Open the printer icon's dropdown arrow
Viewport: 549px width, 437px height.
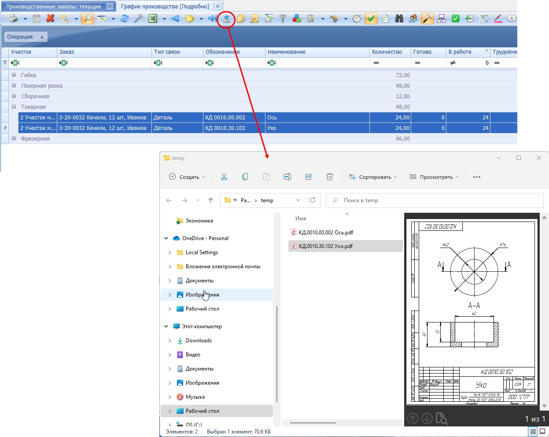[x=25, y=19]
